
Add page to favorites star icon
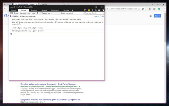[143, 9]
